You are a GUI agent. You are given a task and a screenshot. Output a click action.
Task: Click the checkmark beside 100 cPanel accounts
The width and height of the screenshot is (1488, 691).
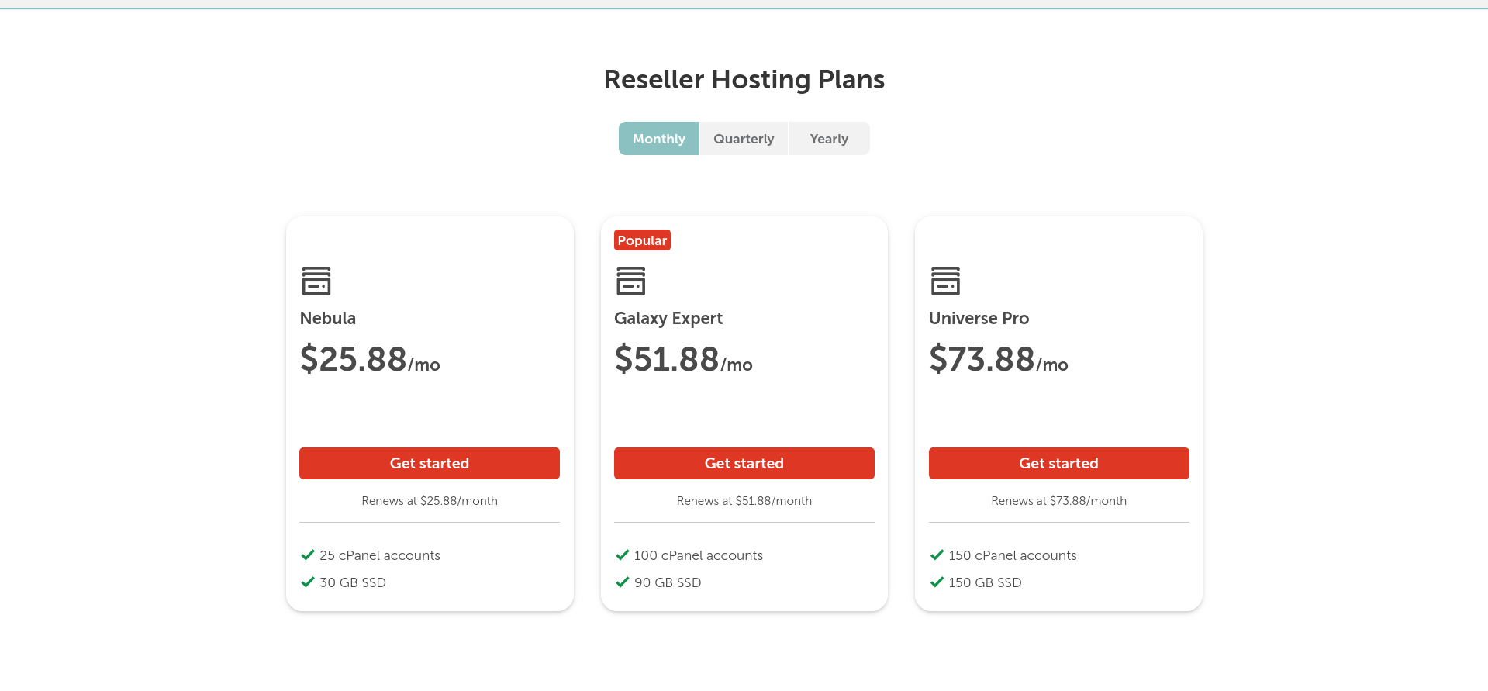point(622,555)
